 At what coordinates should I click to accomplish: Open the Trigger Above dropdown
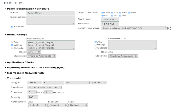click(35, 82)
